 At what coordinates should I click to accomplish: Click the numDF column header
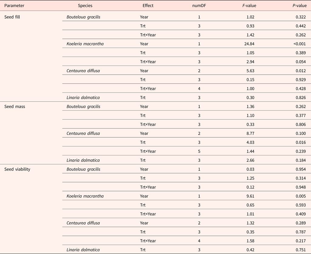199,5
